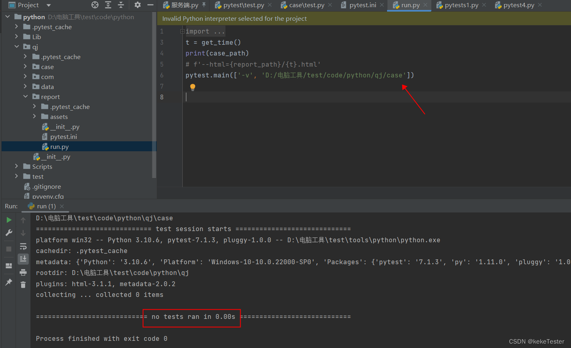The height and width of the screenshot is (348, 571).
Task: Toggle scroll to end in Run console
Action: pyautogui.click(x=23, y=259)
